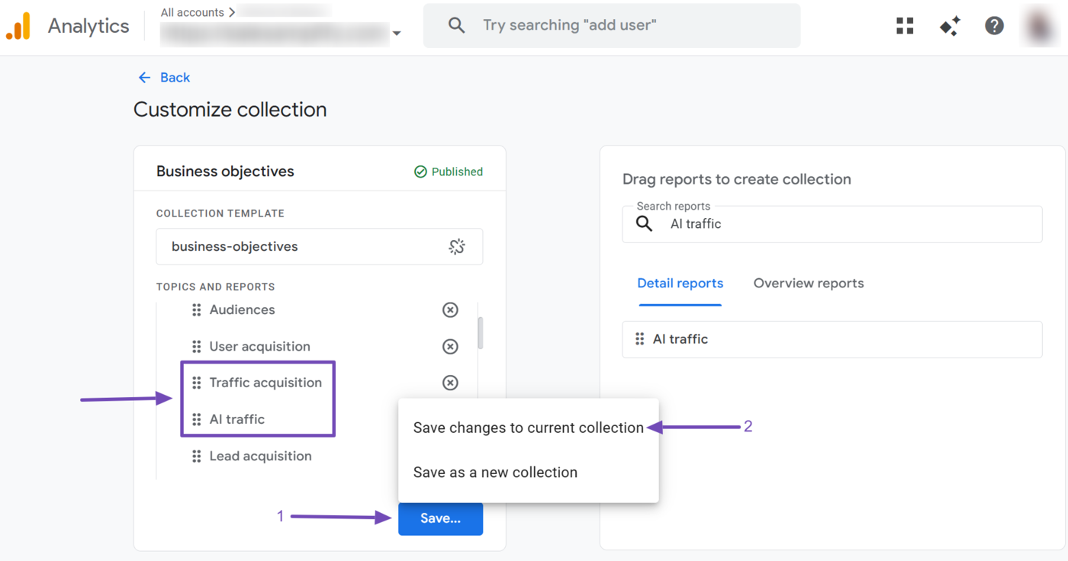Remove the Audiences report
Viewport: 1068px width, 561px height.
click(x=449, y=309)
